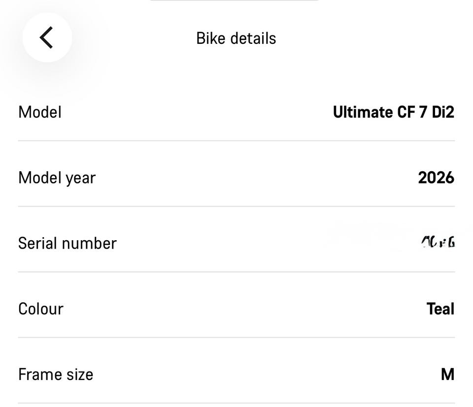Click the M frame size value
The image size is (473, 407).
pos(447,375)
